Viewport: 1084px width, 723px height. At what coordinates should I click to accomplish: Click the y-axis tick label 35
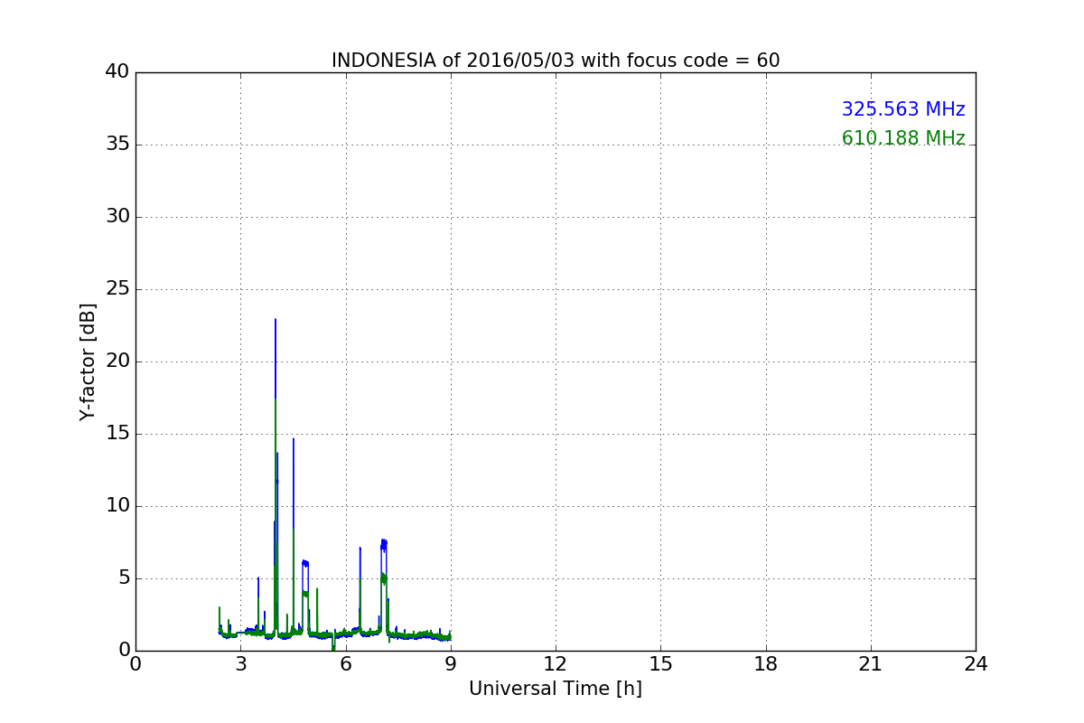click(117, 145)
